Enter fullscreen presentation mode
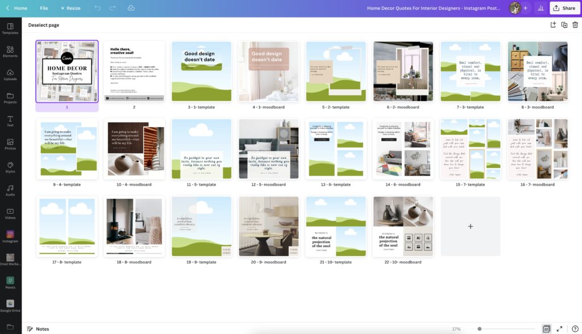The image size is (582, 334). pyautogui.click(x=559, y=328)
